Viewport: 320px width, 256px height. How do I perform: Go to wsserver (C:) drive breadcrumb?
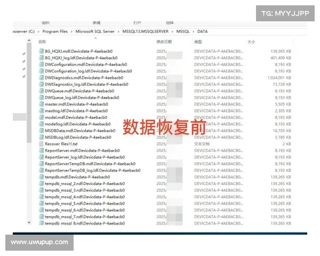click(23, 31)
